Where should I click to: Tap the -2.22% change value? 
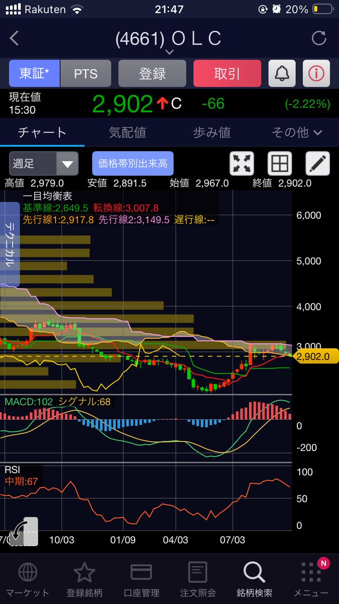[x=307, y=104]
